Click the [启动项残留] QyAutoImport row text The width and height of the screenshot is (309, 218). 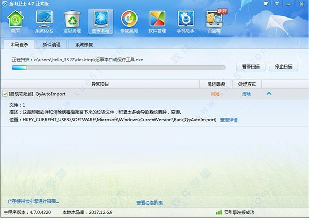click(x=37, y=94)
